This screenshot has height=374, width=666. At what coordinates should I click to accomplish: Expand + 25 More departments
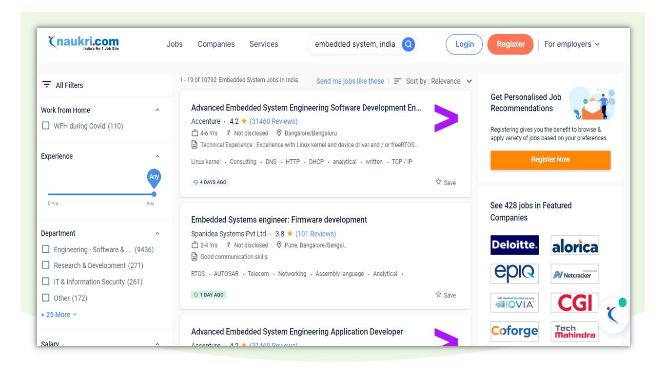point(59,315)
